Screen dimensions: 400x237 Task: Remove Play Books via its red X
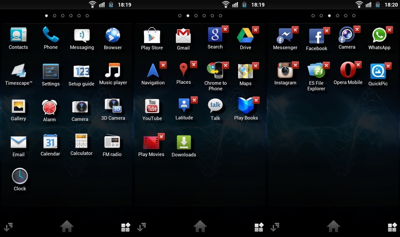point(256,100)
